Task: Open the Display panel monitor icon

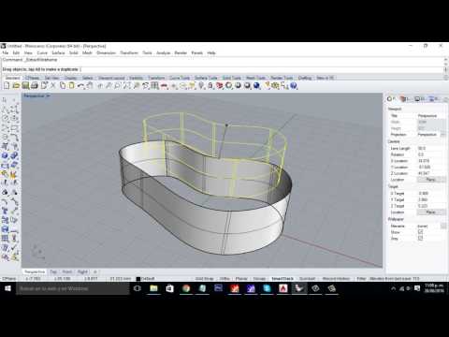Action: click(418, 99)
